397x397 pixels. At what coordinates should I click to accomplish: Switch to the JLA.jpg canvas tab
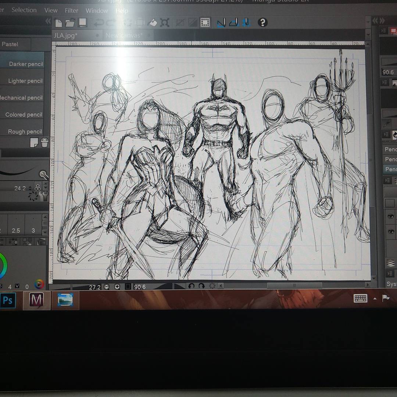click(x=65, y=35)
